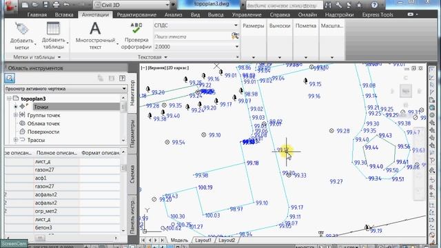
Task: Click the New drawing icon
Action: pos(25,5)
